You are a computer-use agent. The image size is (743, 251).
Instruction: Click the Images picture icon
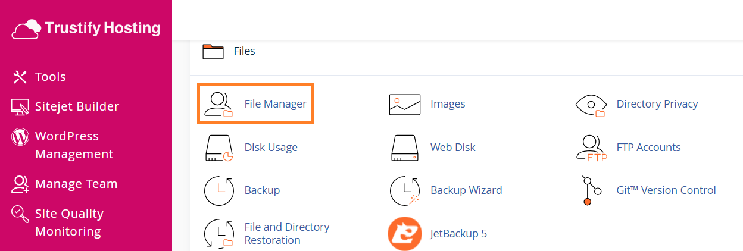pyautogui.click(x=405, y=104)
